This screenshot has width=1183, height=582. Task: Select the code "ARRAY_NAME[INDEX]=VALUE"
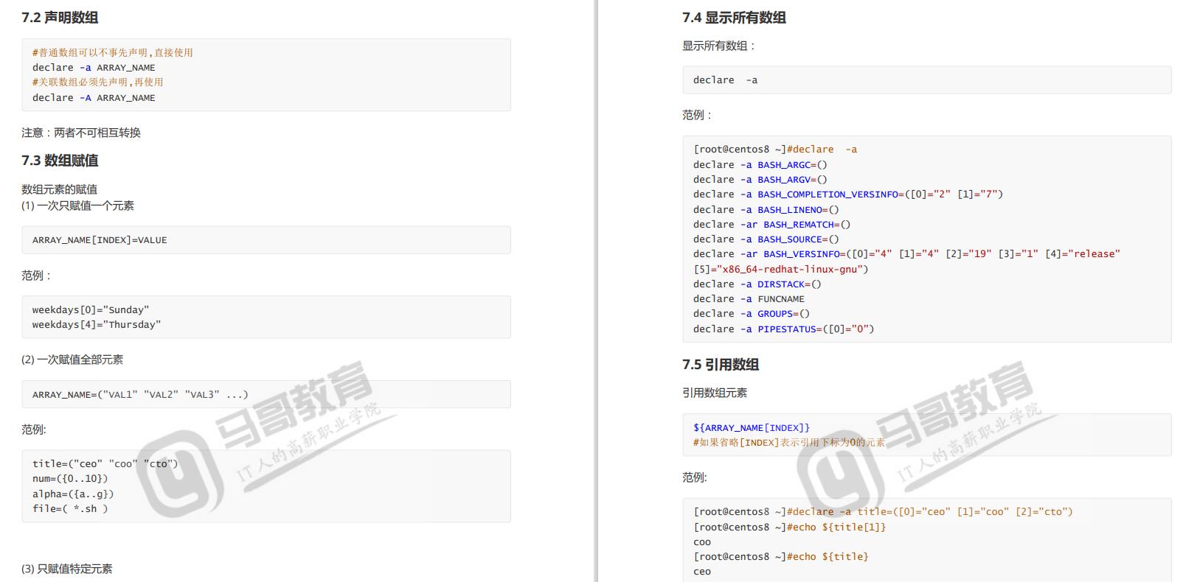100,240
